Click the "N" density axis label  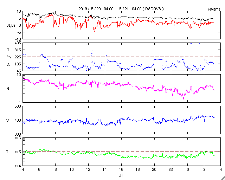(8, 89)
